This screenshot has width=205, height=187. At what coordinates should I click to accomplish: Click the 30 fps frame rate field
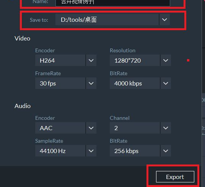pos(60,83)
